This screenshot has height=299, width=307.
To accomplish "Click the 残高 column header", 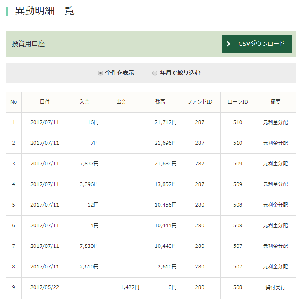I will [x=160, y=102].
